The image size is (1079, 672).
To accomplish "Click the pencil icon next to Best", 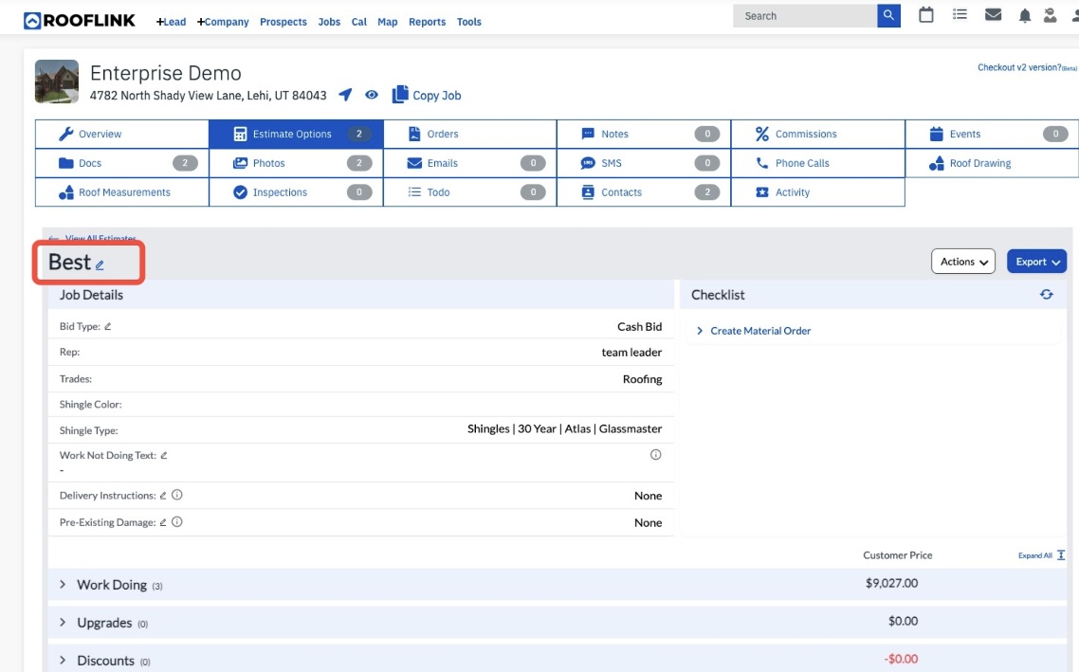I will [x=100, y=264].
